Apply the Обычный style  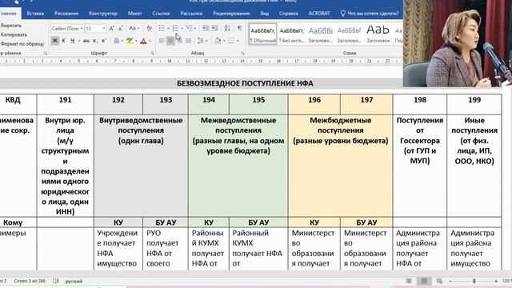pos(262,34)
